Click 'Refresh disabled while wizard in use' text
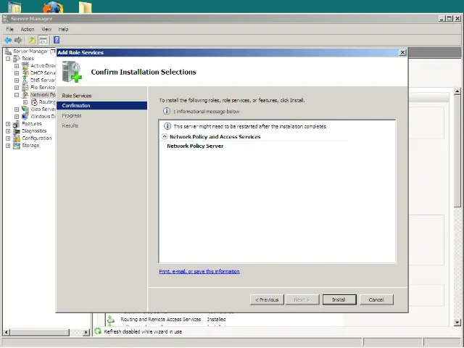This screenshot has height=348, width=464. pos(143,332)
